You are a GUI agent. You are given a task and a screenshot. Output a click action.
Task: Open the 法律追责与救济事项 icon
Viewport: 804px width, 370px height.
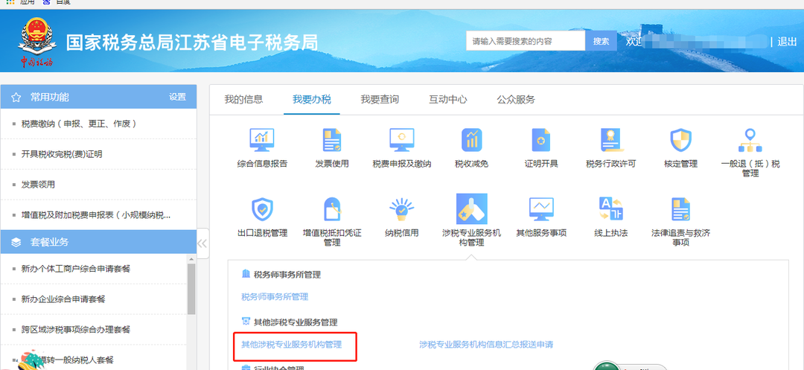point(680,209)
